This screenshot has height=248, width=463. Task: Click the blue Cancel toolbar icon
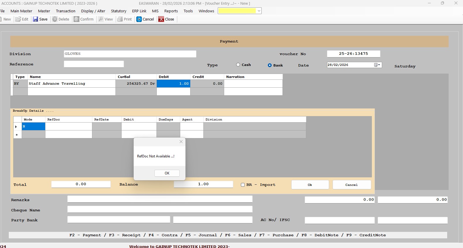(139, 19)
